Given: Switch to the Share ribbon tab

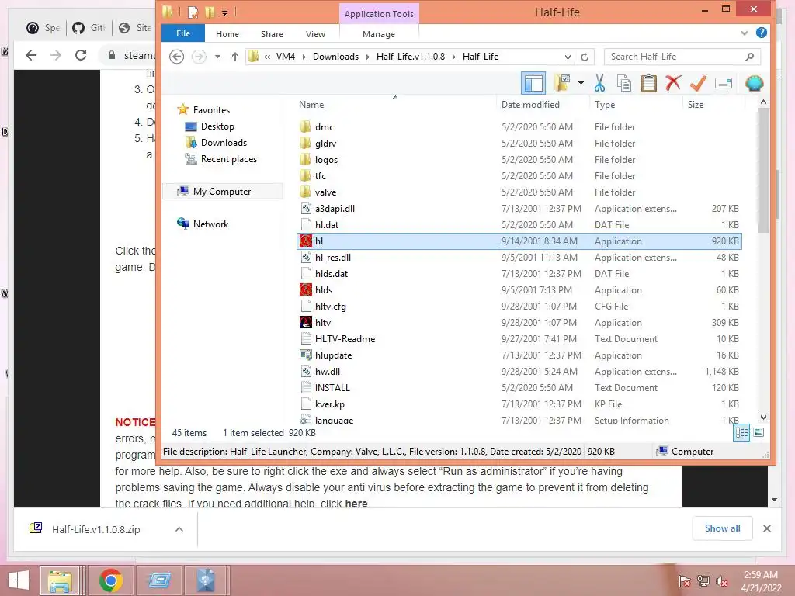Looking at the screenshot, I should point(272,34).
